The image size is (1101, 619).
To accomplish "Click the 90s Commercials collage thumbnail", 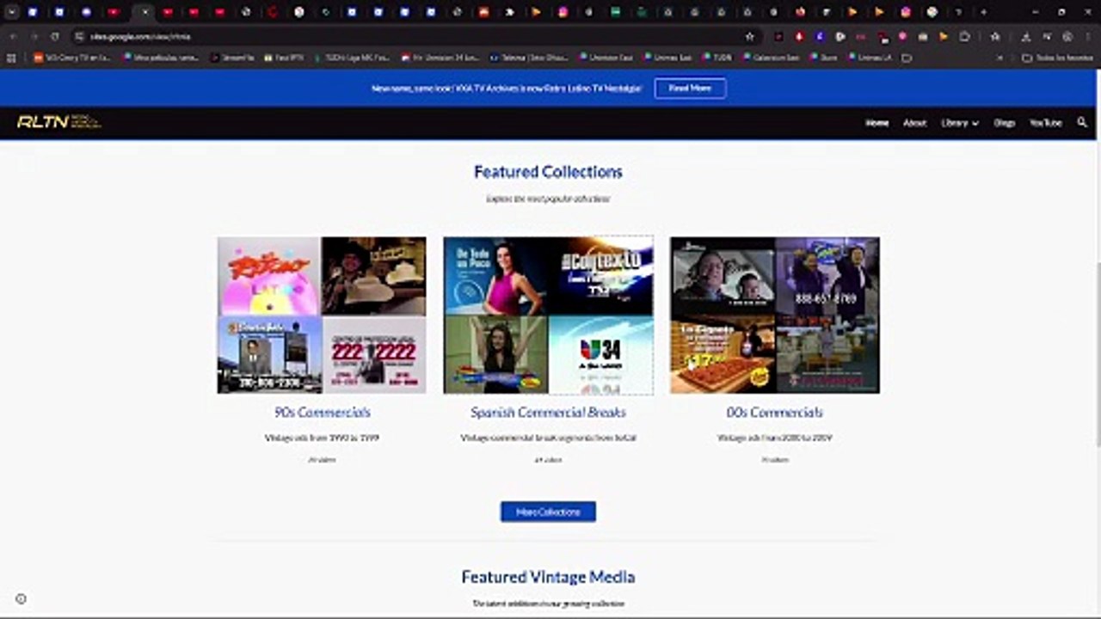I will coord(322,316).
